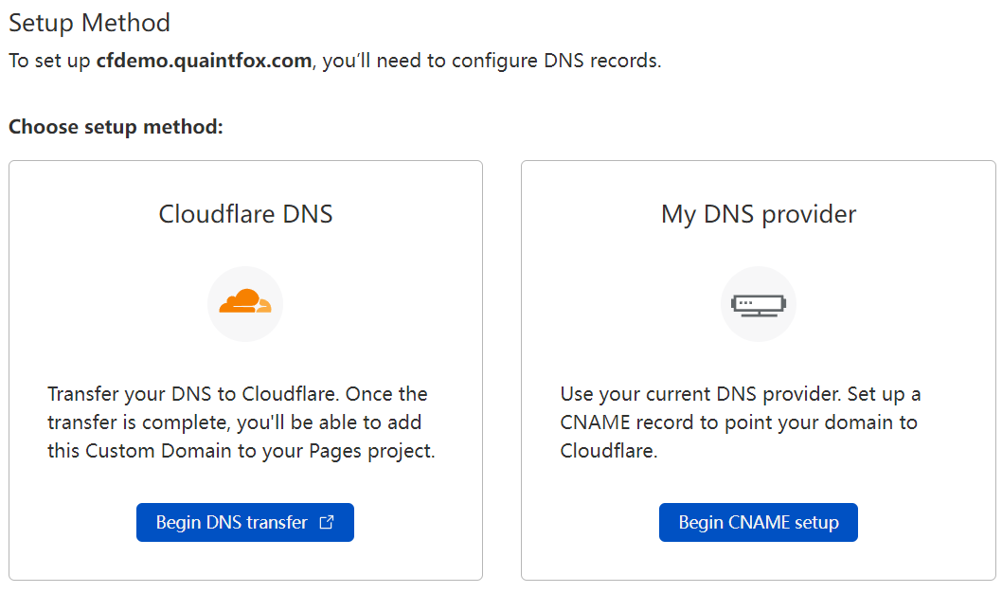
Task: Click the orange Cloudflare cloud icon
Action: (245, 303)
